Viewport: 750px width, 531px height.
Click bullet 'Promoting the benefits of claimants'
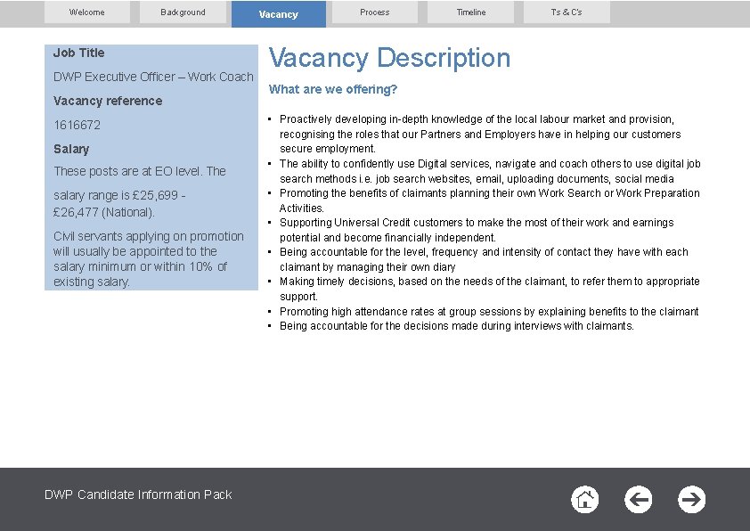click(489, 200)
